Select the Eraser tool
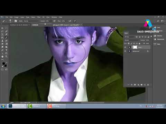 point(2,44)
